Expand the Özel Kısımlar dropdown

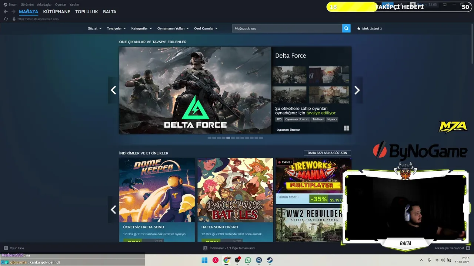point(206,28)
